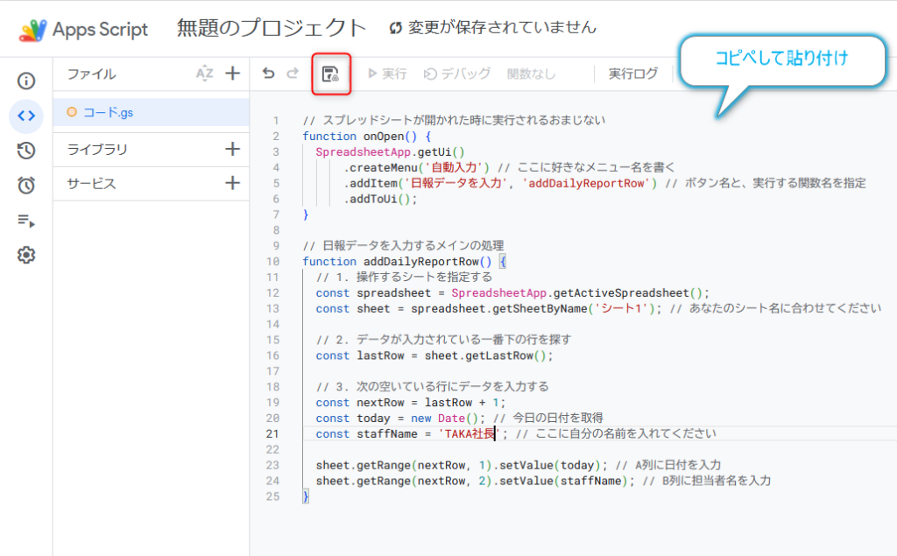897x556 pixels.
Task: Add a library with plus icon
Action: tap(232, 150)
